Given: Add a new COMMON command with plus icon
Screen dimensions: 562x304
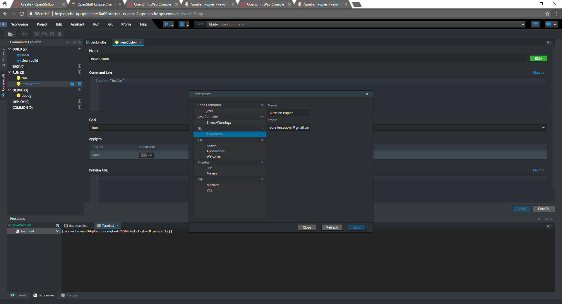Looking at the screenshot, I should 80,107.
